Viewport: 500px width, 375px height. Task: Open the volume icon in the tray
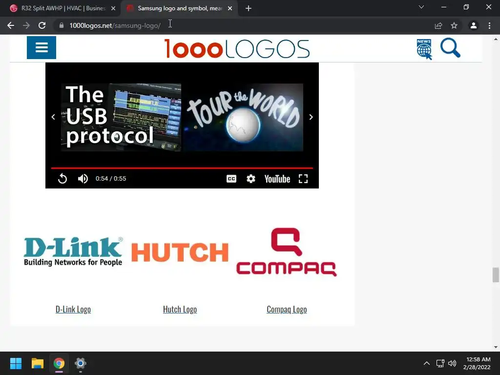point(452,363)
